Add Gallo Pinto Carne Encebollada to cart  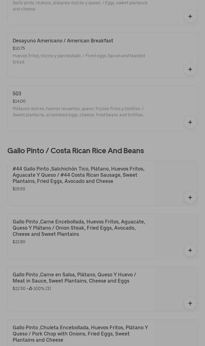tap(190, 251)
